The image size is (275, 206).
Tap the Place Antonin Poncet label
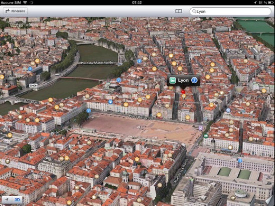(x=227, y=153)
